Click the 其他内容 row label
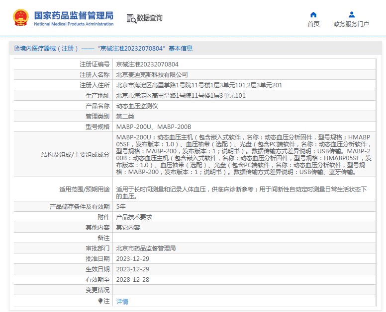This screenshot has width=386, height=312. coord(97,228)
